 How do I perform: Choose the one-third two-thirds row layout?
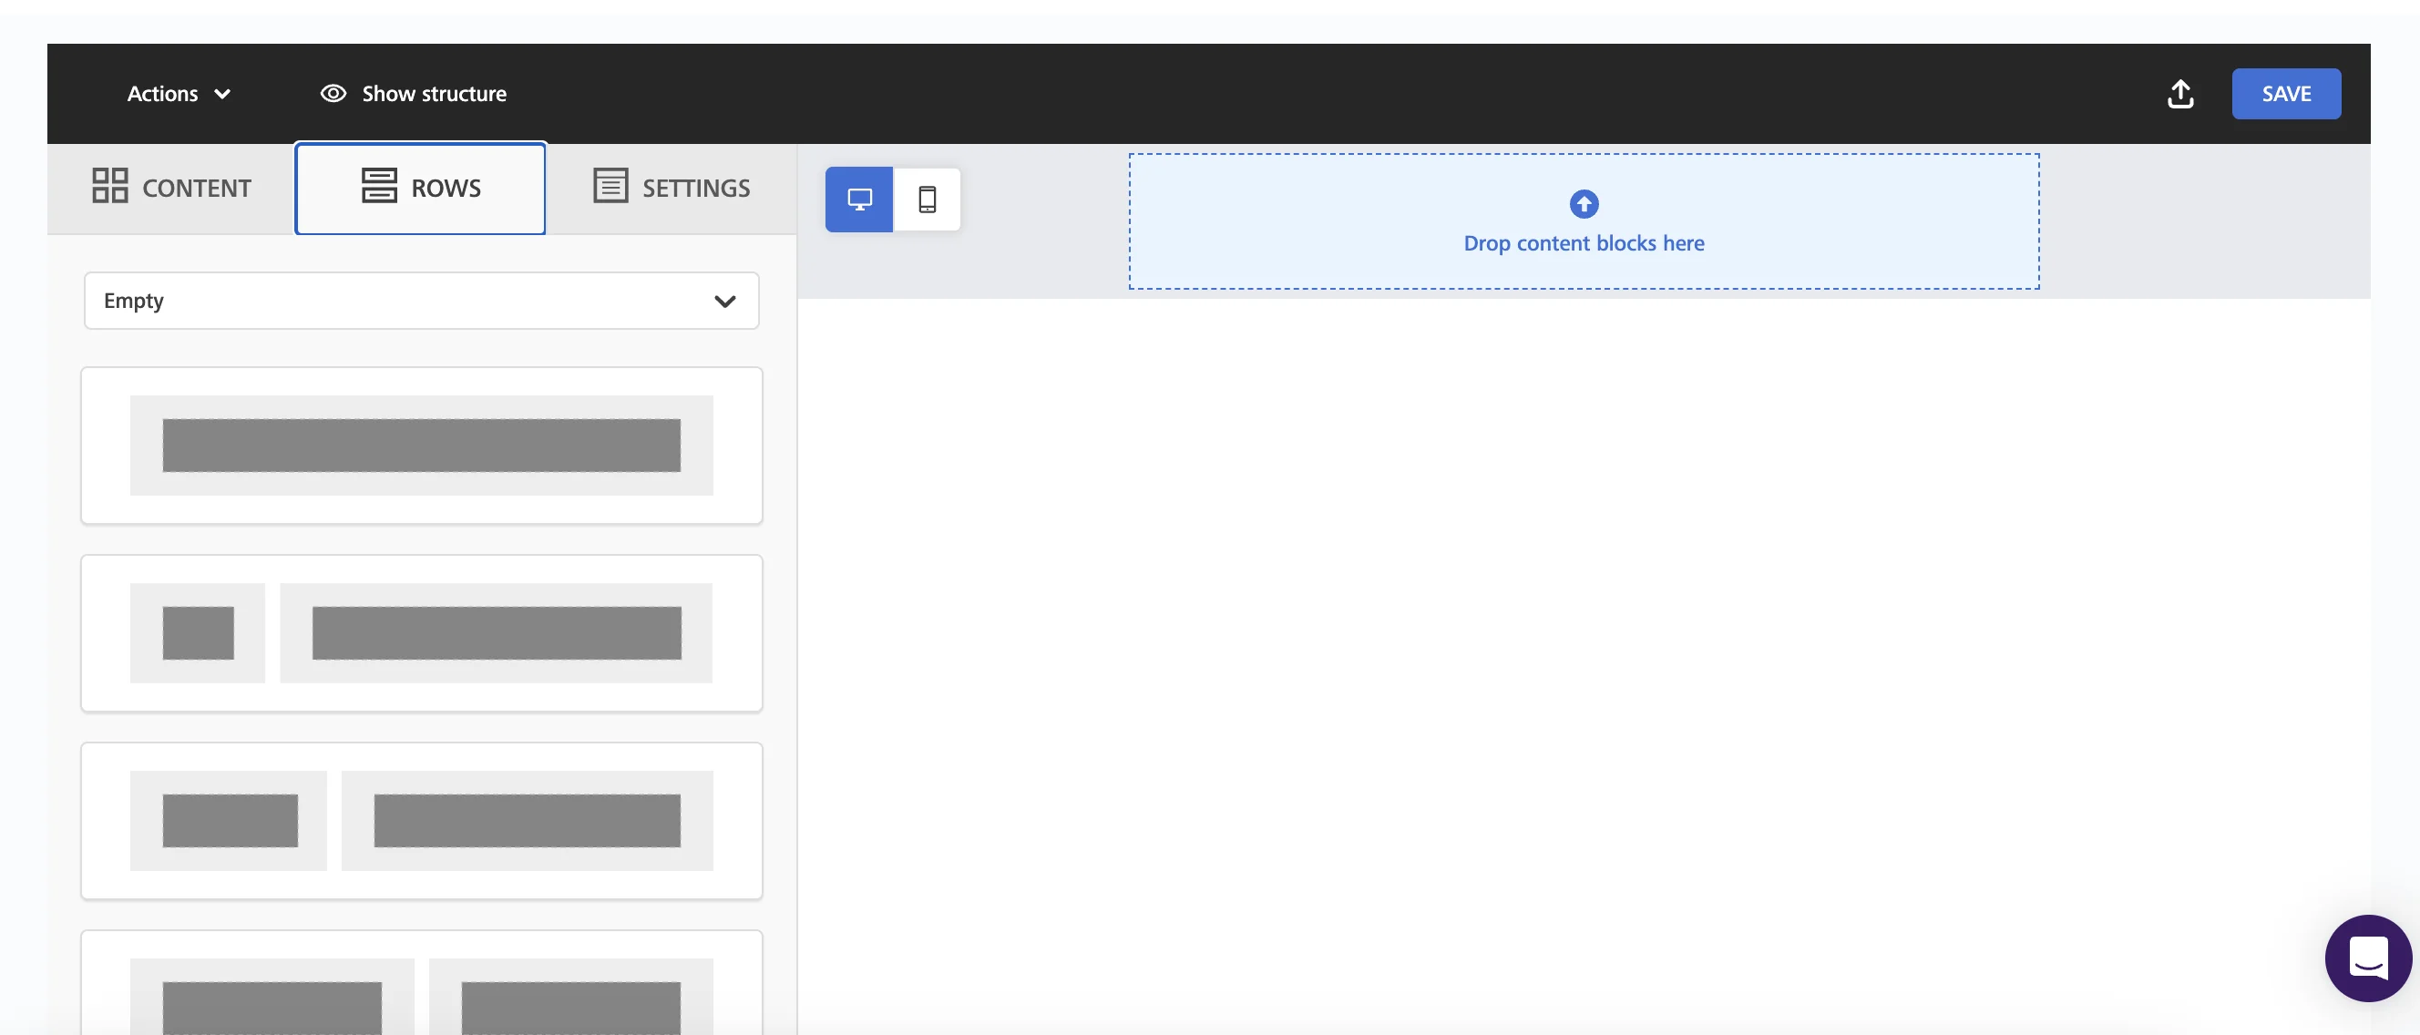tap(422, 821)
